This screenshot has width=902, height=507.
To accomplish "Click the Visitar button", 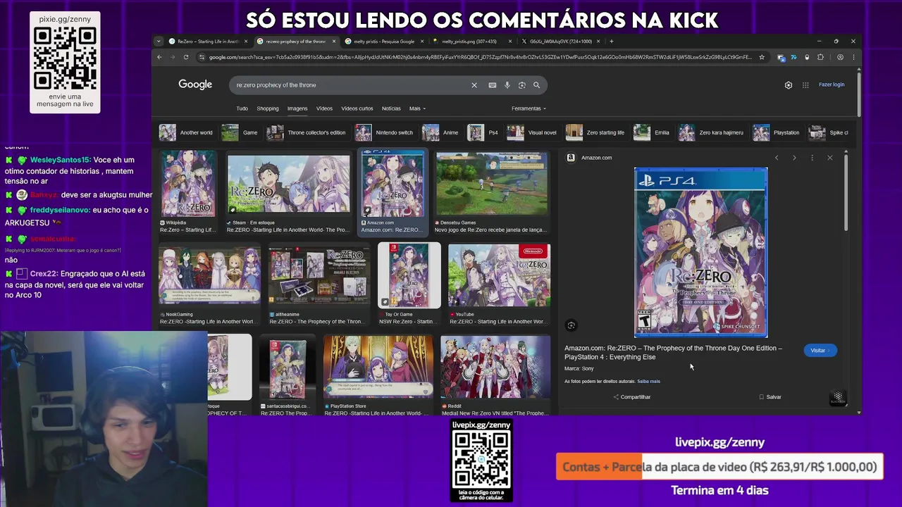I will pyautogui.click(x=820, y=351).
